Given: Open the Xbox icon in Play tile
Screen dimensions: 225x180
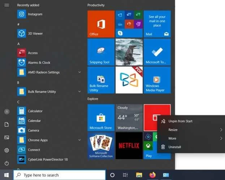Looking at the screenshot, I should (148, 146).
